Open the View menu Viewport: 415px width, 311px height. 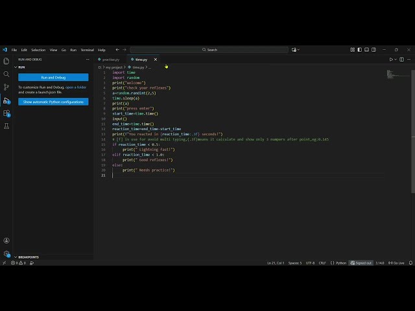tap(53, 50)
